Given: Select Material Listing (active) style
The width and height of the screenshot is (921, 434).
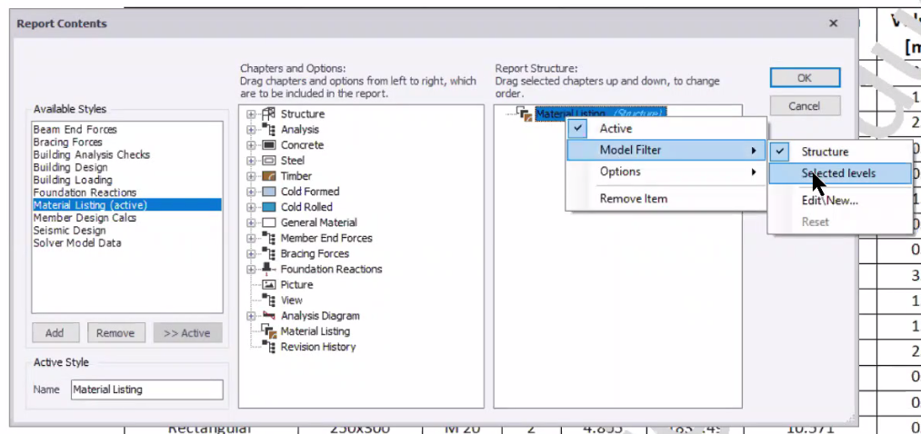Looking at the screenshot, I should (127, 204).
